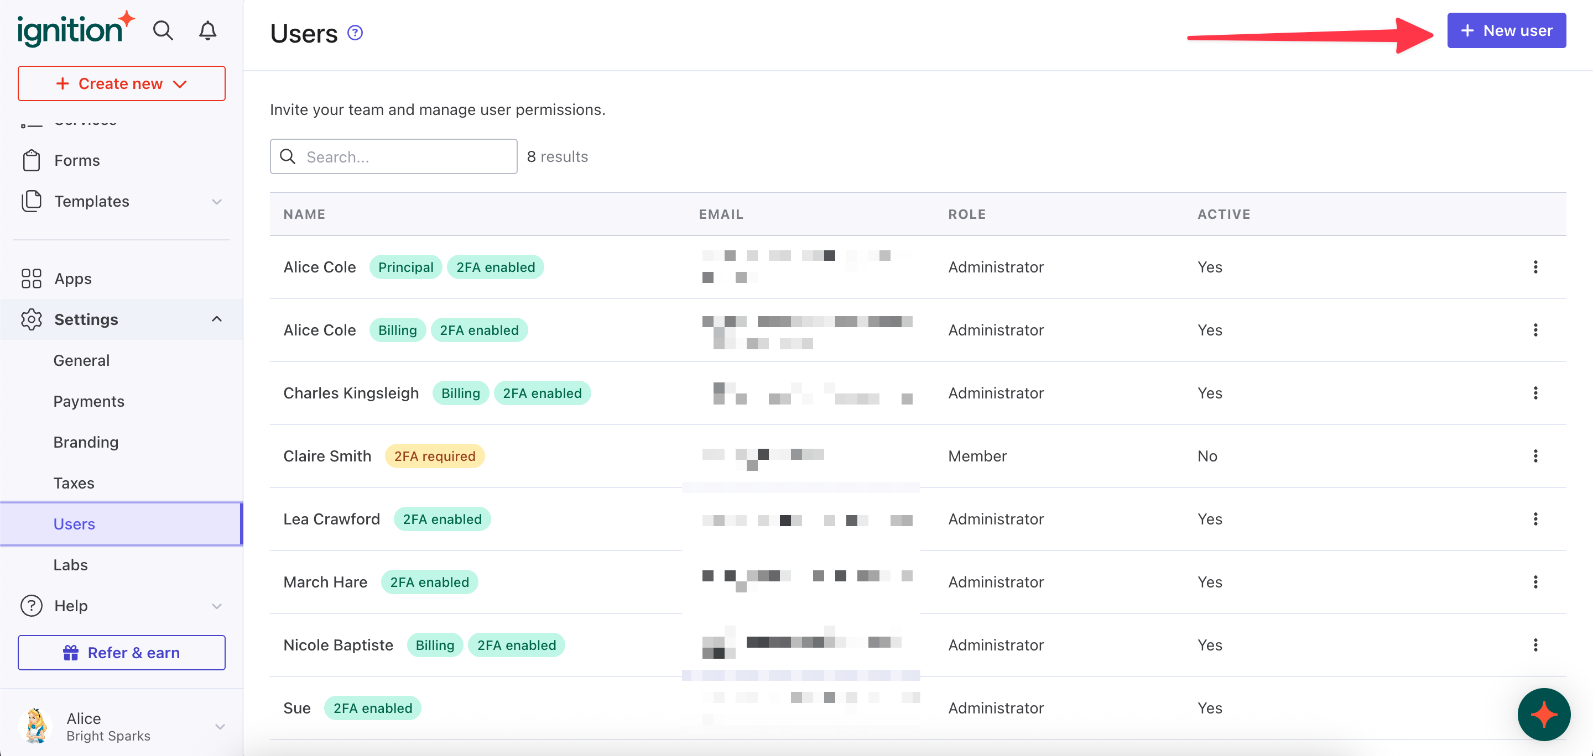Open row actions for Claire Smith
This screenshot has height=756, width=1593.
[1535, 456]
